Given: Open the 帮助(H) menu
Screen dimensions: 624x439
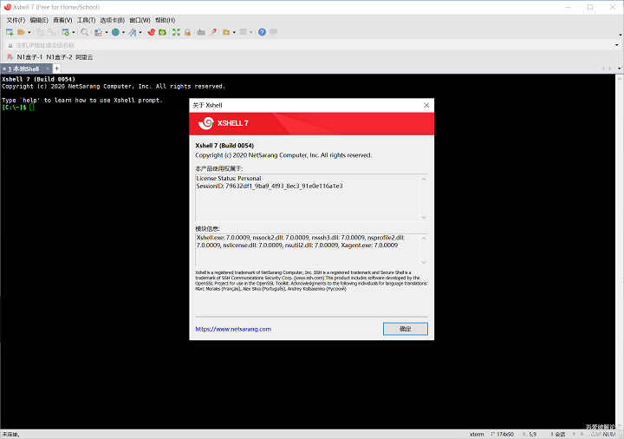Looking at the screenshot, I should (x=165, y=20).
